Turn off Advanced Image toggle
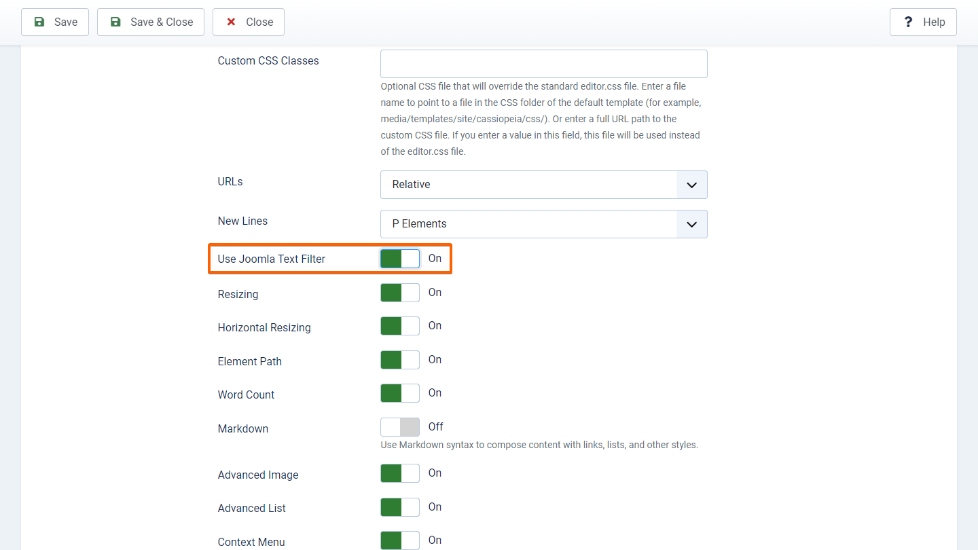 click(400, 473)
